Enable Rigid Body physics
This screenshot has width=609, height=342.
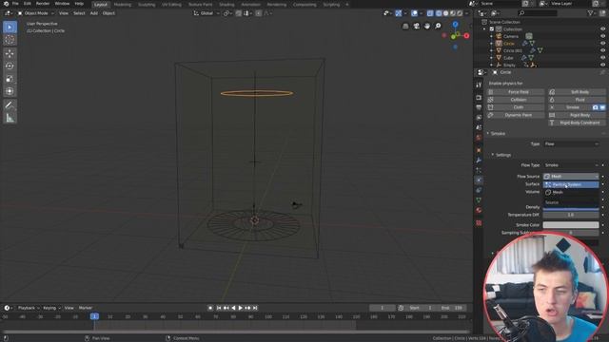(578, 115)
